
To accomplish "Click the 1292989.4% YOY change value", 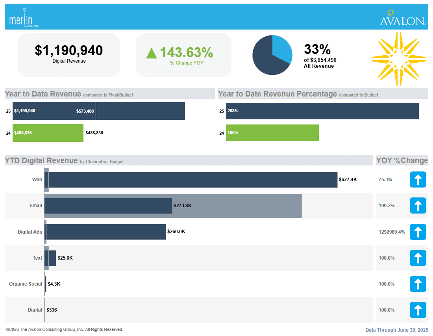I will 392,232.
